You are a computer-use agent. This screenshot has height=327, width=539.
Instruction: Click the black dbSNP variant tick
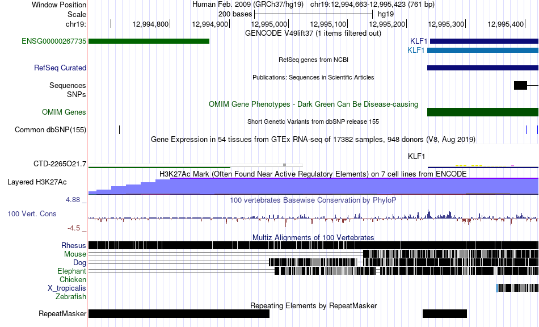pos(119,129)
